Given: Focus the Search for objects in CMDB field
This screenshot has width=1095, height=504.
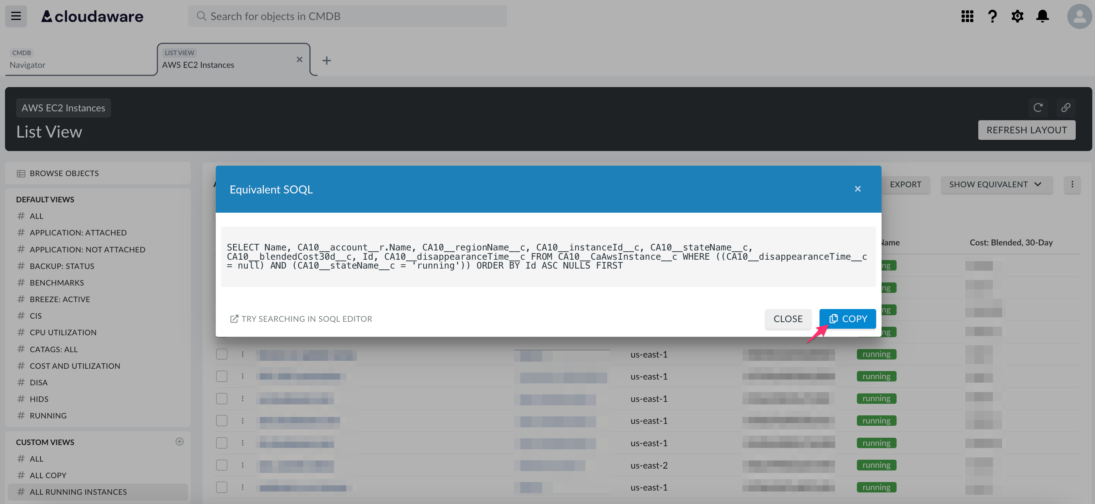Looking at the screenshot, I should tap(347, 16).
